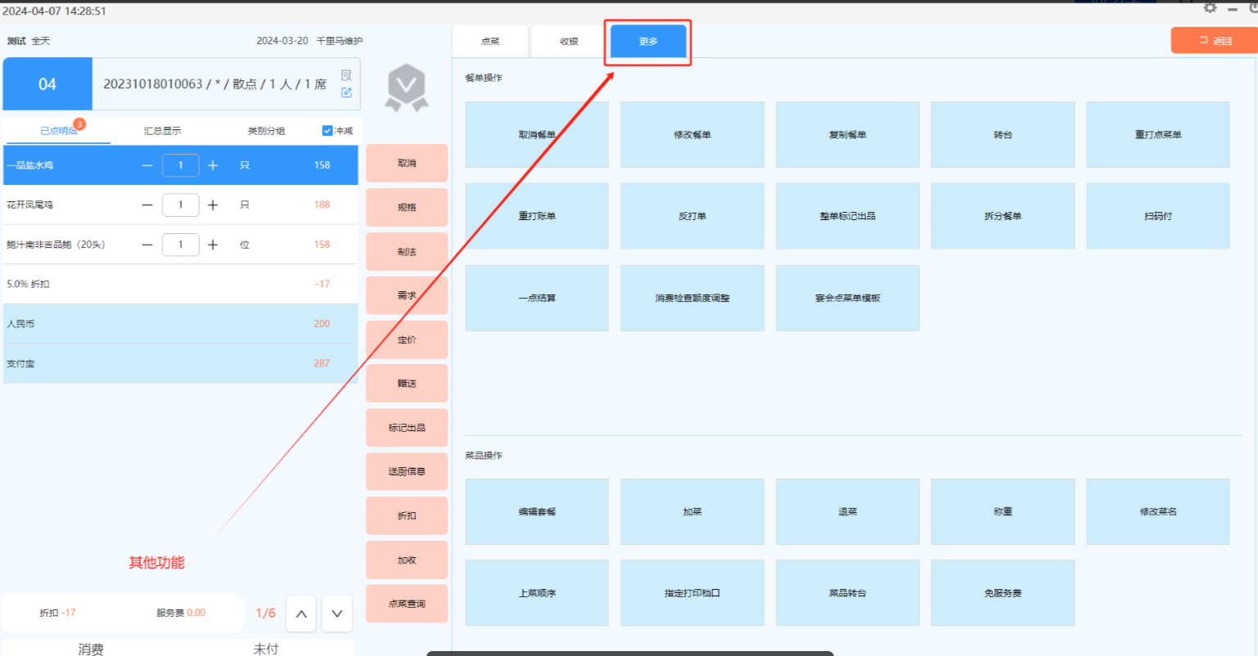
Task: Click the edit pencil icon in order header
Action: click(x=346, y=92)
